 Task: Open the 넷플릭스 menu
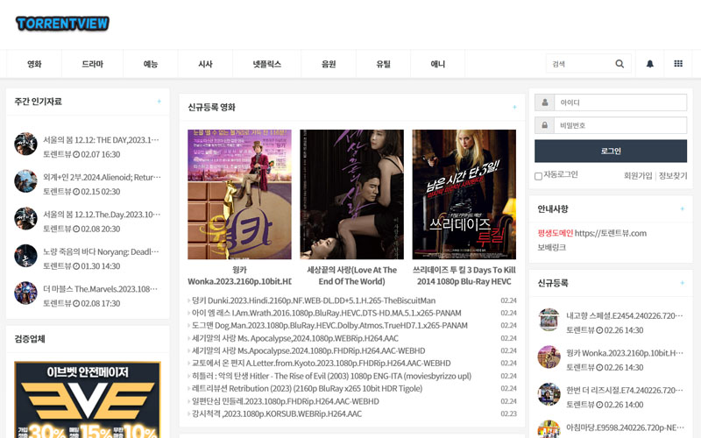tap(267, 64)
